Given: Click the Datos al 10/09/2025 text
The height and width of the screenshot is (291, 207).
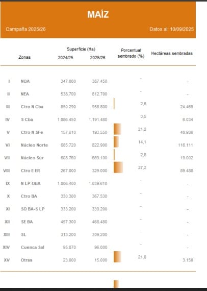Looking at the screenshot, I should pos(172,29).
